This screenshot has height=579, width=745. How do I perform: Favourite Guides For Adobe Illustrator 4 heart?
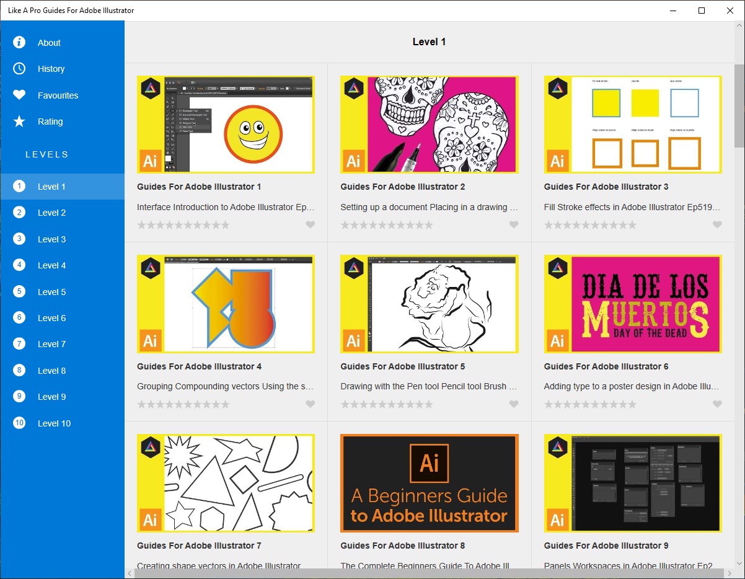(x=311, y=404)
